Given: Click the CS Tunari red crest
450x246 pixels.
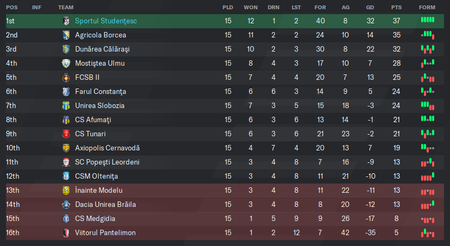Looking at the screenshot, I should pos(66,134).
